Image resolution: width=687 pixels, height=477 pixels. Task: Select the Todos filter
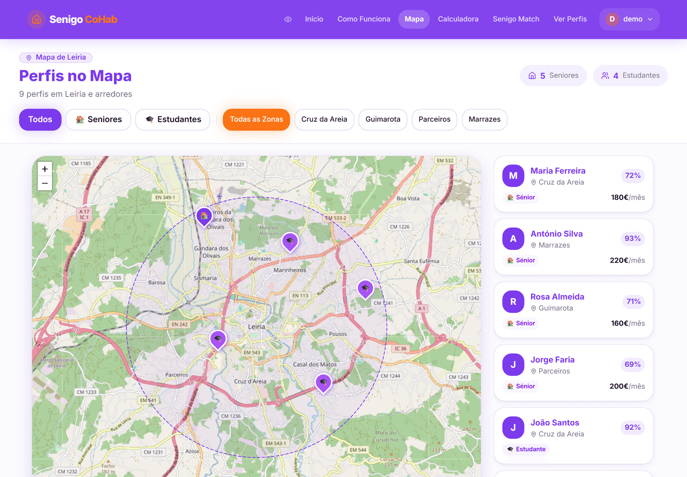pyautogui.click(x=40, y=119)
